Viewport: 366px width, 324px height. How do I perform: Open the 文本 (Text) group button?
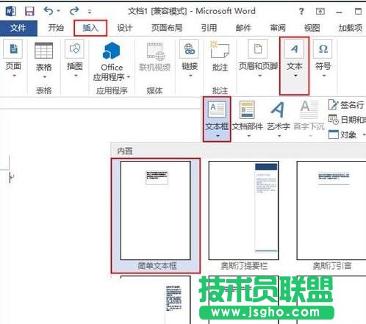click(294, 66)
